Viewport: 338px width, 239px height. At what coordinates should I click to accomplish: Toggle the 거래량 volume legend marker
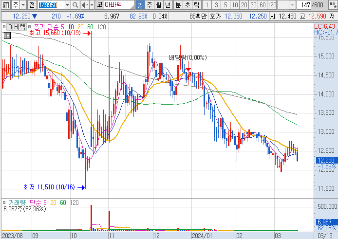[x=4, y=202]
